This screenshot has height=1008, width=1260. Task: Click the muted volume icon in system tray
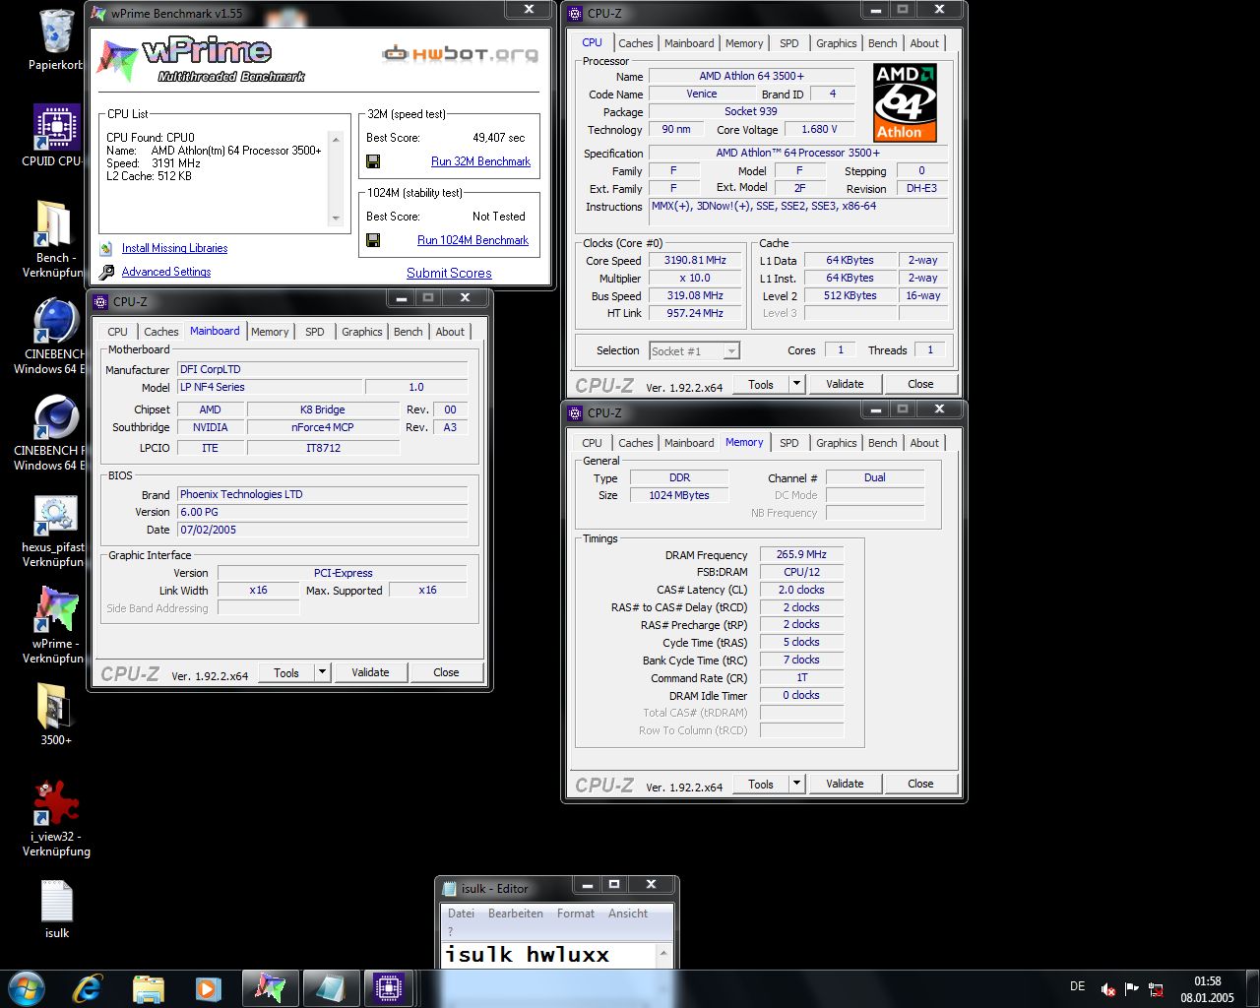[1108, 989]
